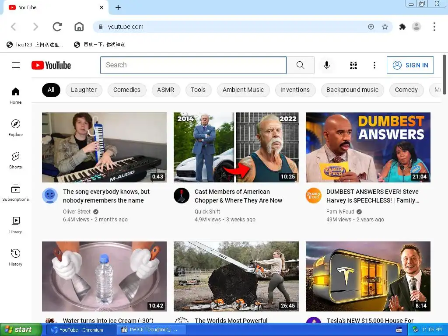Click the lock site info icon

pos(100,27)
